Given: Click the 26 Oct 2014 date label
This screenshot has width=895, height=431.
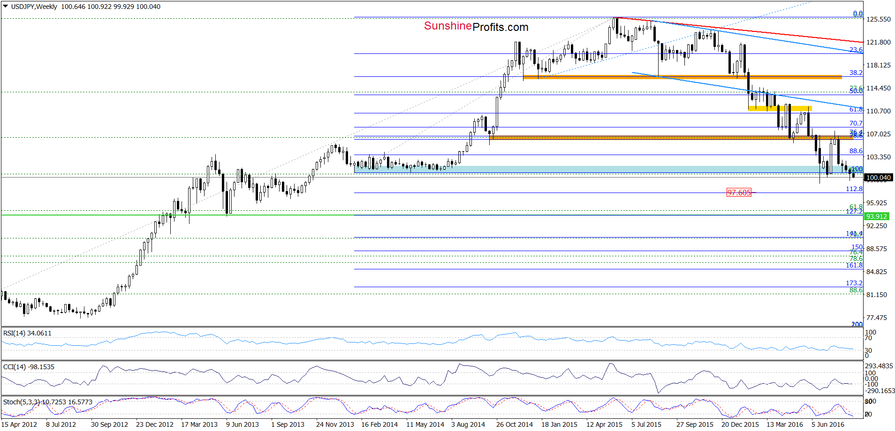Looking at the screenshot, I should (x=515, y=424).
